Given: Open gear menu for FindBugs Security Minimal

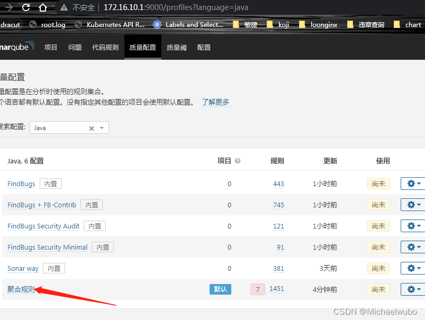Looking at the screenshot, I should 413,247.
